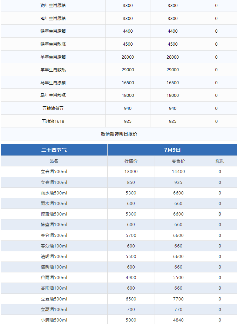Viewport: 237px width, 324px height.
Task: Click the first 4500 price of 猴年生肖散瓶
Action: [x=128, y=44]
